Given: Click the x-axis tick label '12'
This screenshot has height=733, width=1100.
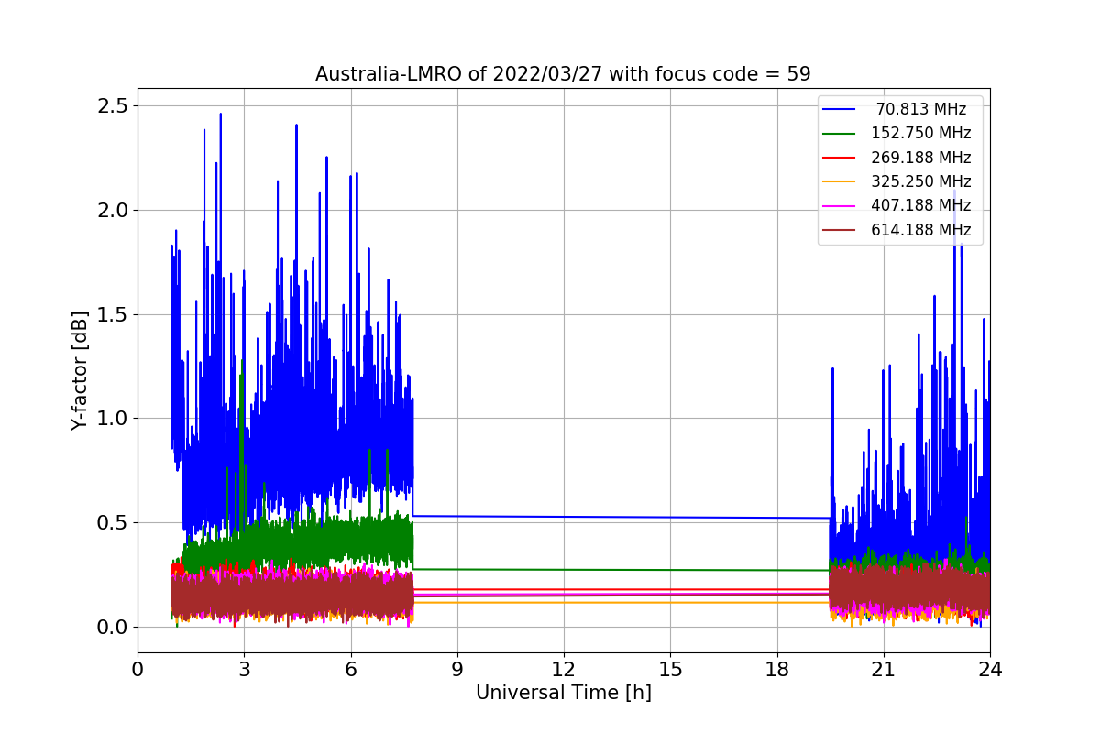Looking at the screenshot, I should [564, 669].
